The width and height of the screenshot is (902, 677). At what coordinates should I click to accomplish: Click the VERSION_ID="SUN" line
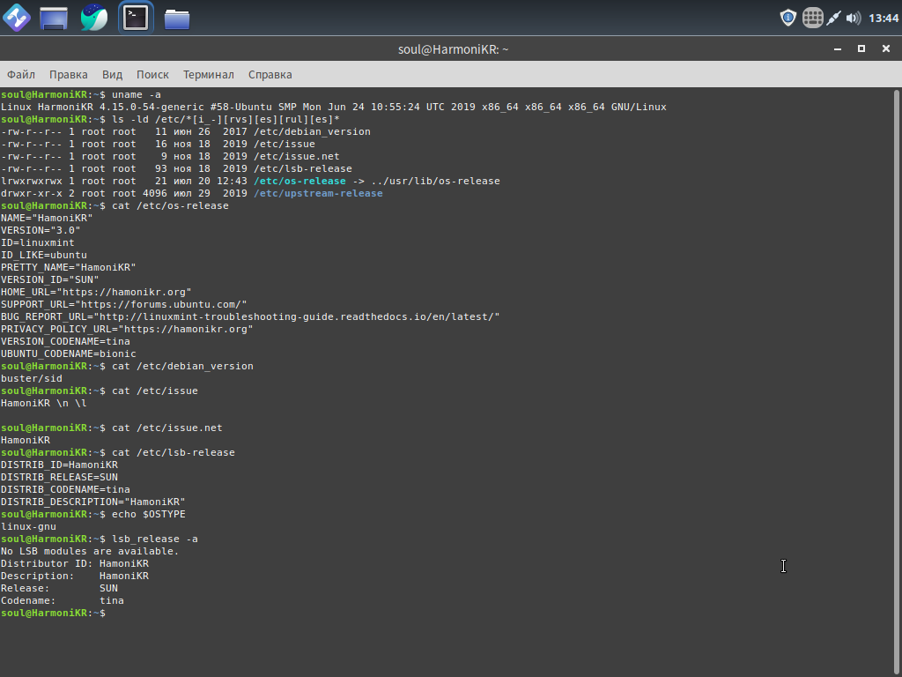click(x=49, y=279)
